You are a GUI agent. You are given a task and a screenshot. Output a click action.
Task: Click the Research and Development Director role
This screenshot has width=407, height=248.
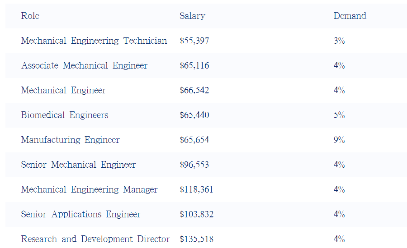95,239
